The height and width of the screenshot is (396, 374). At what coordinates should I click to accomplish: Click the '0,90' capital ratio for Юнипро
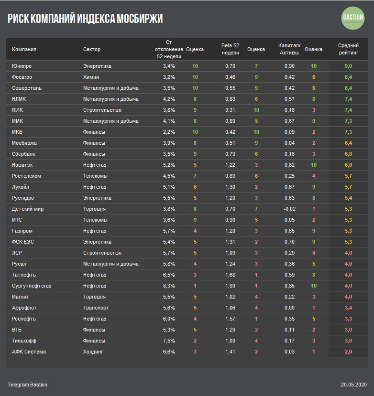point(289,66)
